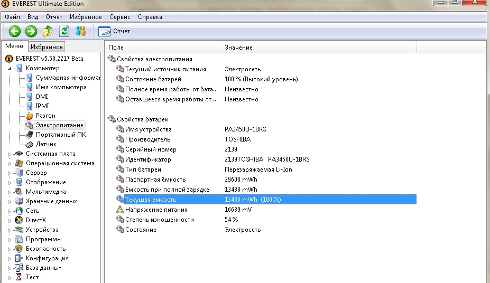
Task: Click the База данных icon
Action: [19, 268]
